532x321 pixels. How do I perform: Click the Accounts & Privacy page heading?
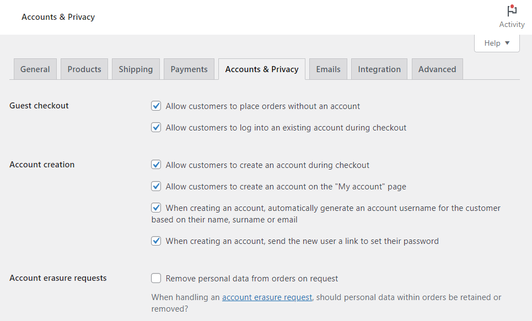(x=58, y=17)
